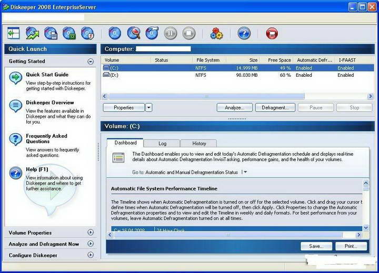
Task: Click dashboard horizontal scrollbar left arrow
Action: click(110, 235)
